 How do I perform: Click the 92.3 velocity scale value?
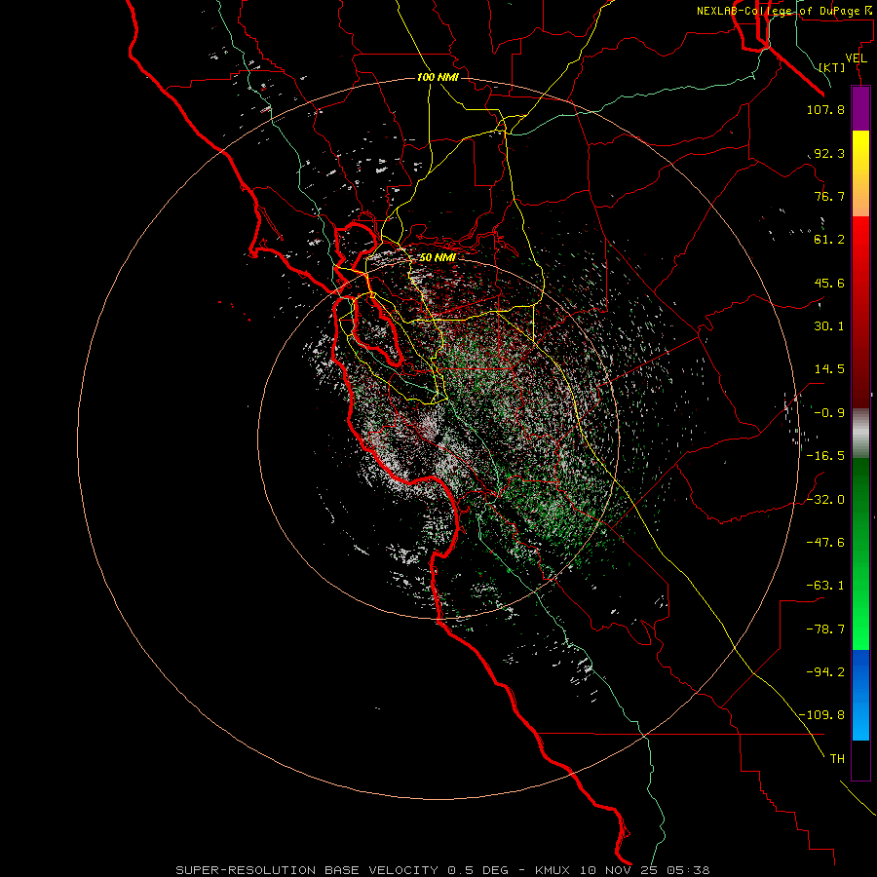pos(829,153)
